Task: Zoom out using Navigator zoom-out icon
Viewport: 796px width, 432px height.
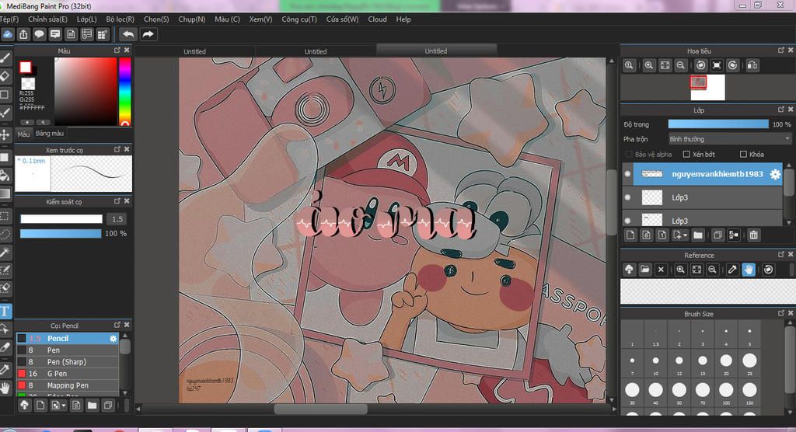Action: [x=681, y=65]
